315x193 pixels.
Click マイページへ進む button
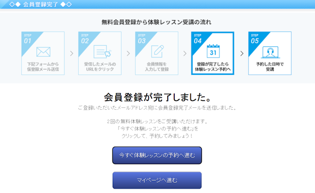tap(157, 180)
